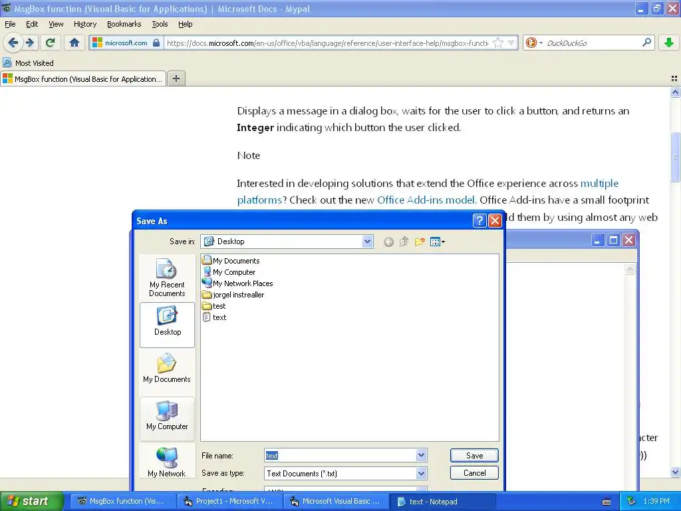Open the DuckDuckGo search engine icon
Screen dimensions: 681x511
pos(531,43)
